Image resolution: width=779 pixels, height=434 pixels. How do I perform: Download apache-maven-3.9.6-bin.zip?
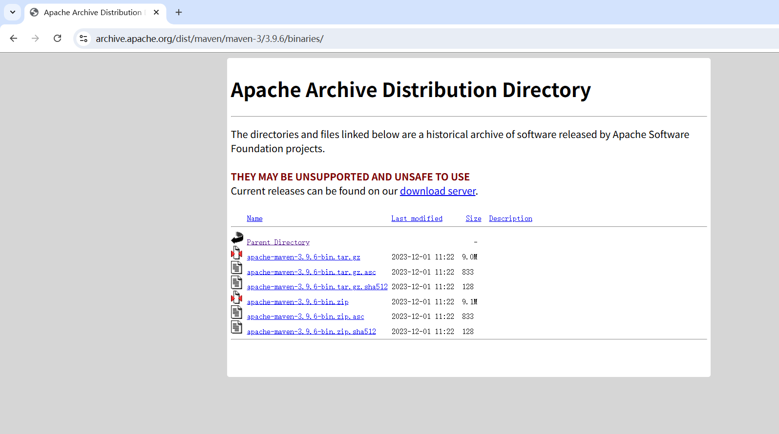(x=297, y=302)
